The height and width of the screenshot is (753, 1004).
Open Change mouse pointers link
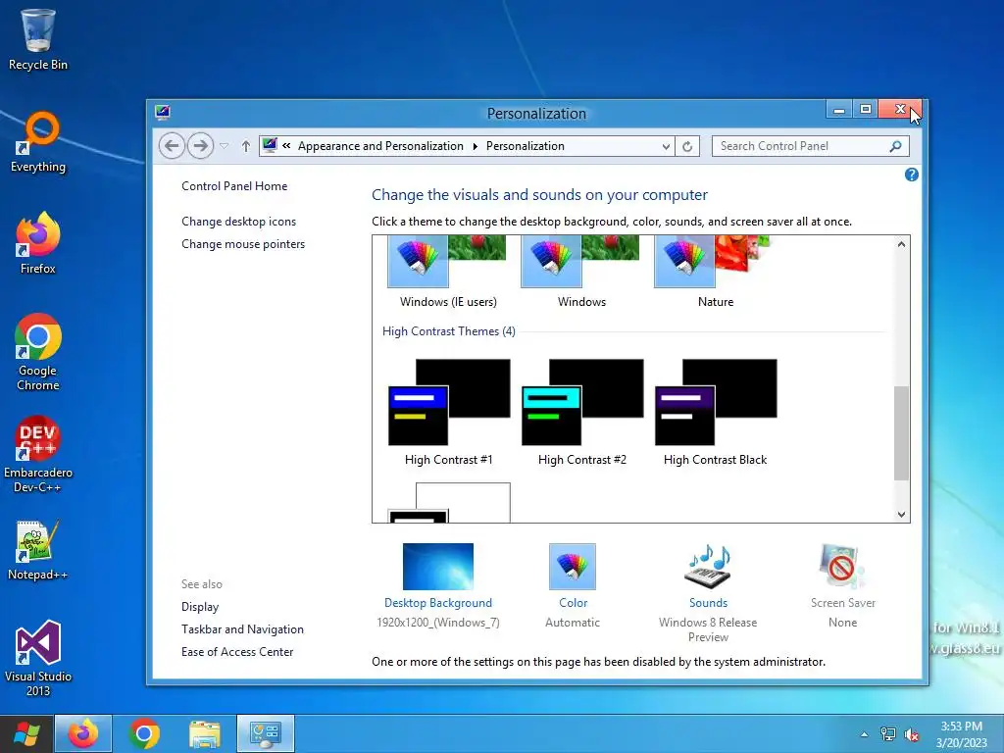coord(243,244)
